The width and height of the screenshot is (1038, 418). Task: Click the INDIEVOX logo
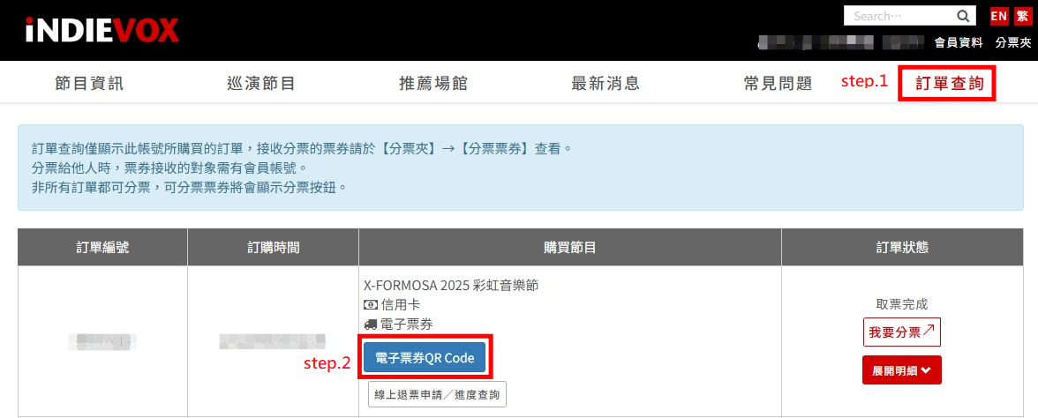tap(102, 30)
